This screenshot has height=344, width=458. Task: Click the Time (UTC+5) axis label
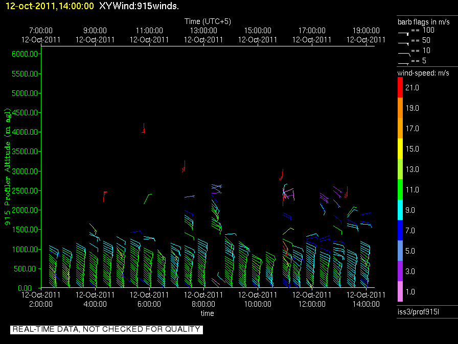pos(208,21)
